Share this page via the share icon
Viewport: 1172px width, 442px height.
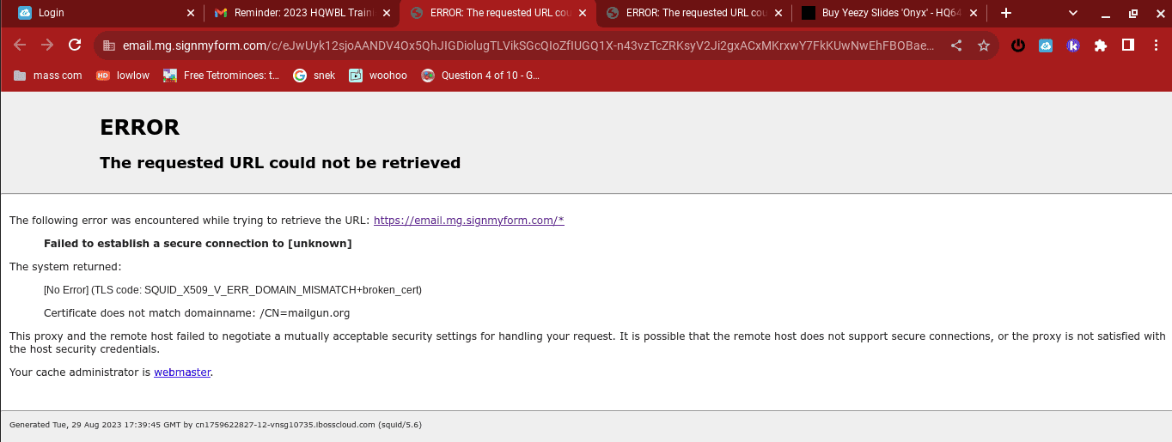click(x=956, y=45)
